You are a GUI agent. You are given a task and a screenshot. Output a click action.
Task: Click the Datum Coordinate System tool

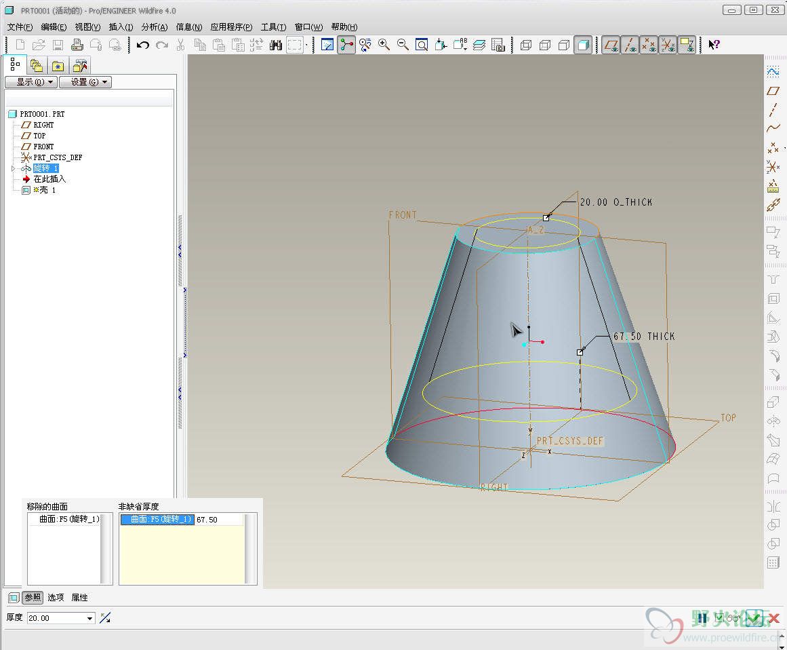(773, 167)
